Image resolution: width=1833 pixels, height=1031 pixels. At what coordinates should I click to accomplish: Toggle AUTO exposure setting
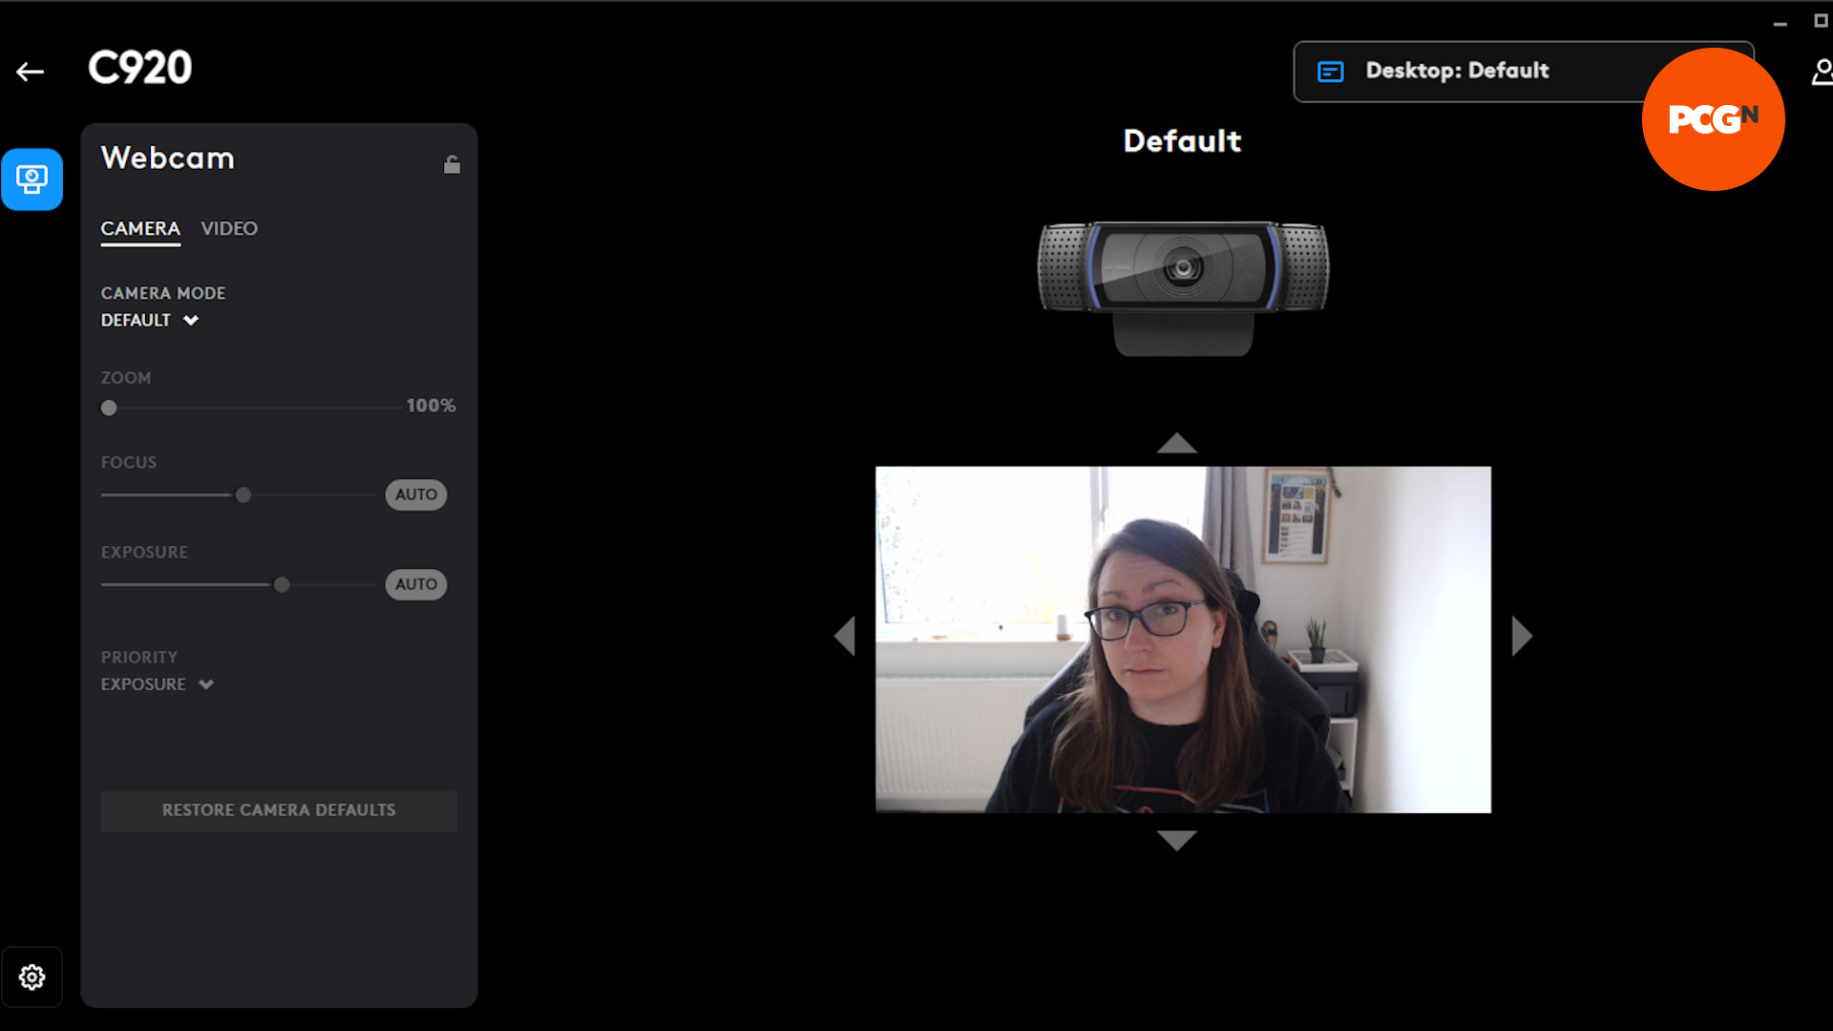point(416,584)
